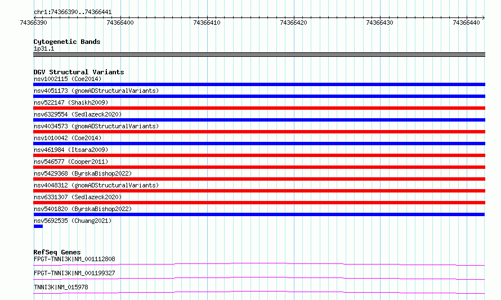Click the red bar for nsv546577
This screenshot has width=501, height=300.
click(x=259, y=167)
